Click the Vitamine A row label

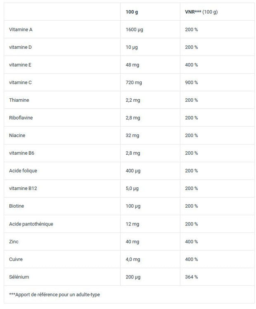pos(21,29)
